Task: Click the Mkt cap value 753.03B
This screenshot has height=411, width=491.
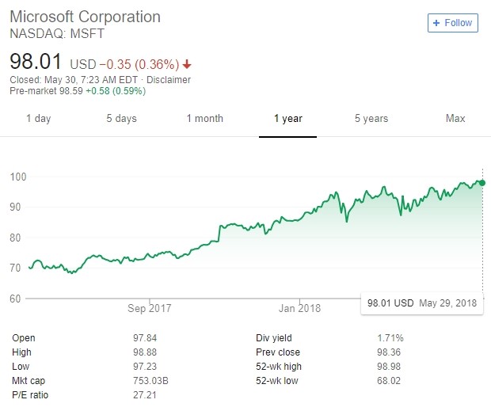Action: [x=150, y=381]
